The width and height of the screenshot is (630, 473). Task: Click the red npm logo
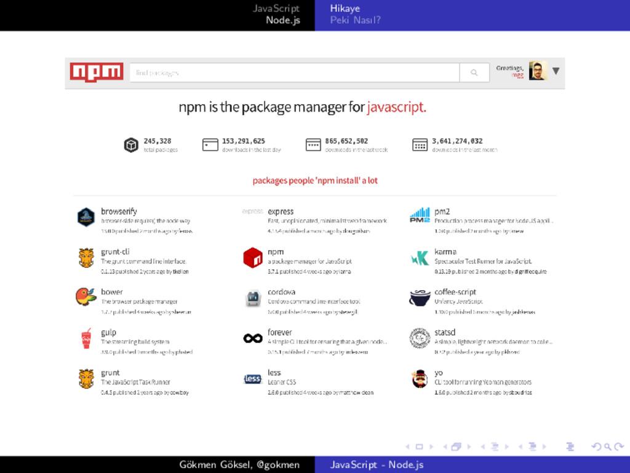point(97,72)
